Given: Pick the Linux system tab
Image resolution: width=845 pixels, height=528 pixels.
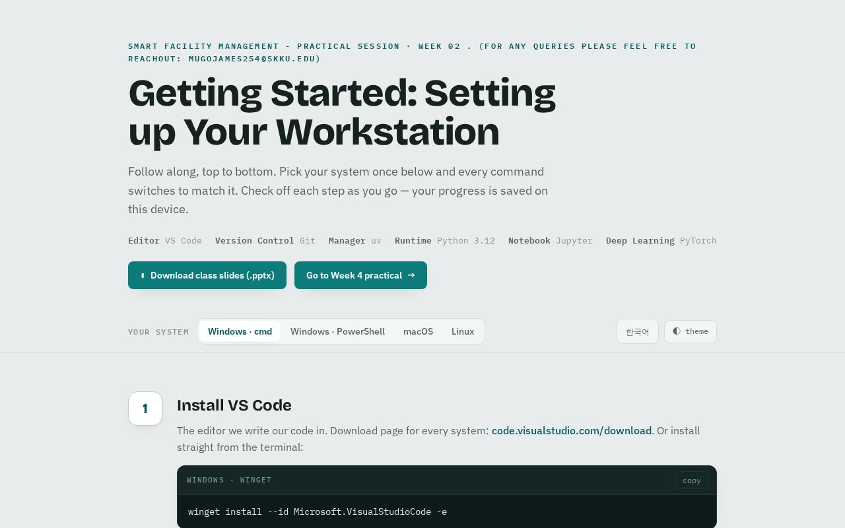Looking at the screenshot, I should click(x=463, y=331).
